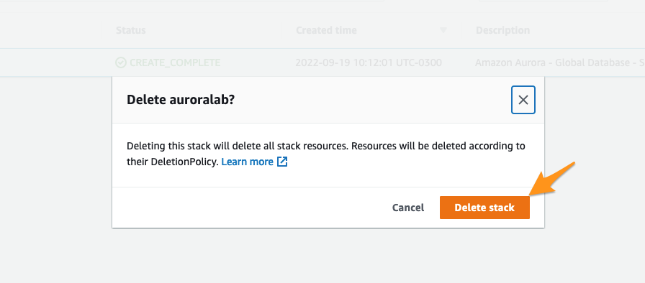This screenshot has width=645, height=283.
Task: Click the dimmed backdrop beneath the dialog
Action: pos(322,254)
